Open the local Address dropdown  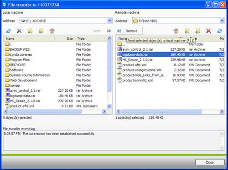click(110, 21)
